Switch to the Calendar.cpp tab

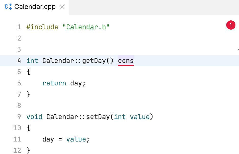34,7
